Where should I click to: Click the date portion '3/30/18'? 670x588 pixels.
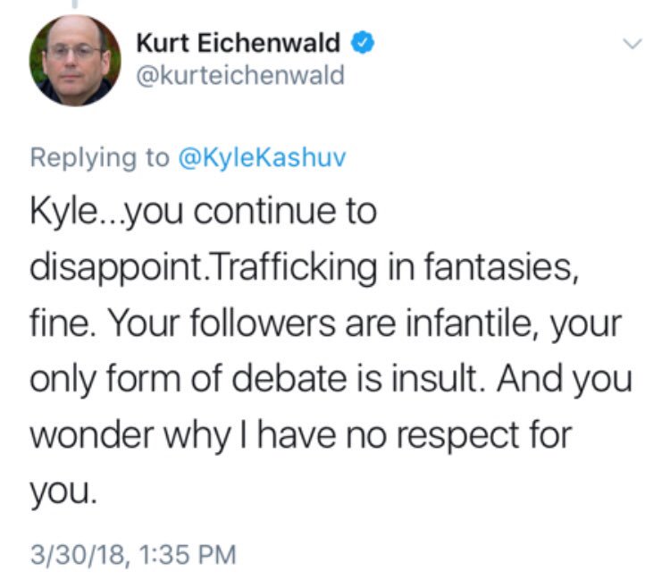(x=78, y=555)
